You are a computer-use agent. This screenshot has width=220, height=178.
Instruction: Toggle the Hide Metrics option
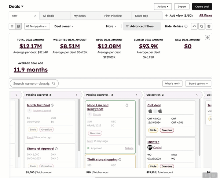(x=173, y=26)
